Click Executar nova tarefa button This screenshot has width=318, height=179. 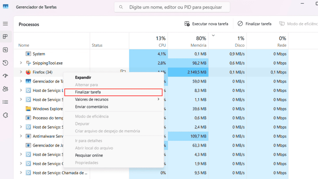(206, 24)
